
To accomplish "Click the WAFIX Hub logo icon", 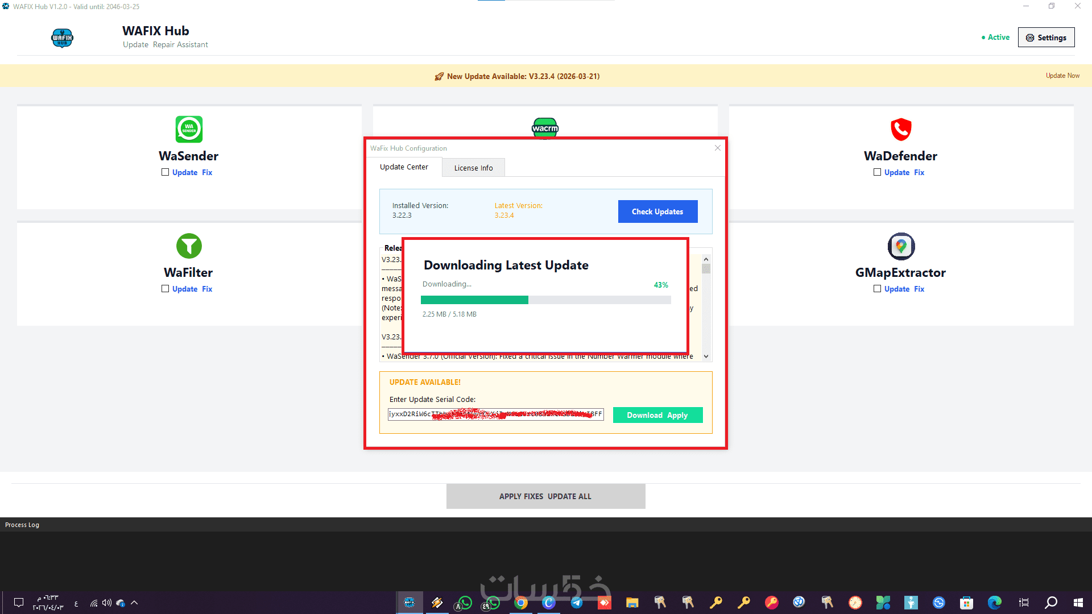I will point(62,38).
